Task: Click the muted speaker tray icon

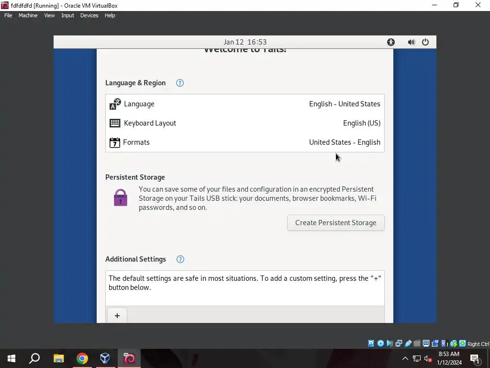Action: 428,358
